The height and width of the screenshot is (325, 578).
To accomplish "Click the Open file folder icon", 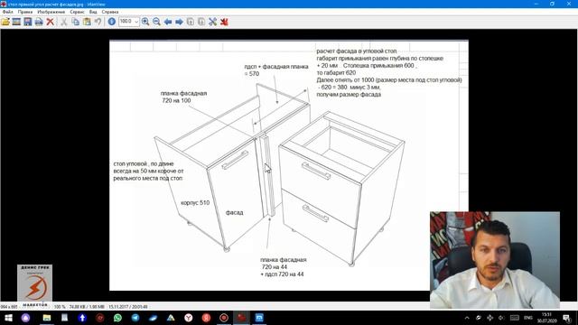I will pyautogui.click(x=5, y=22).
